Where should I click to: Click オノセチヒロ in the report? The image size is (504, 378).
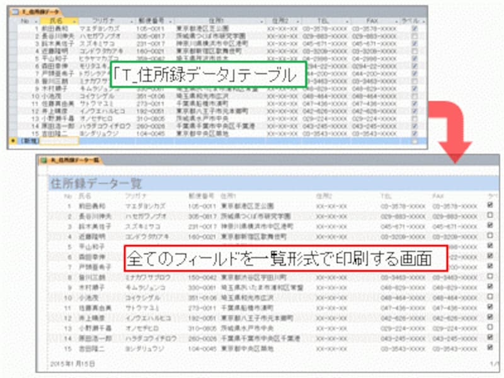142,328
